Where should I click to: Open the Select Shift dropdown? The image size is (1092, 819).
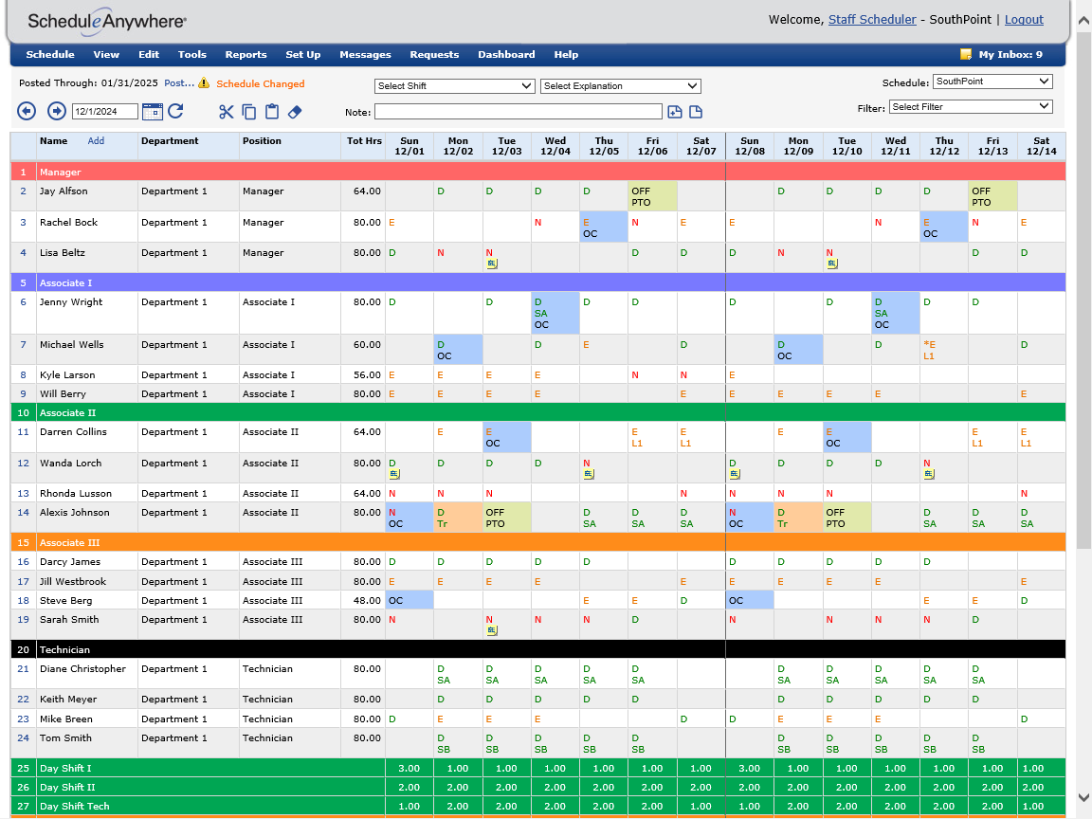453,86
